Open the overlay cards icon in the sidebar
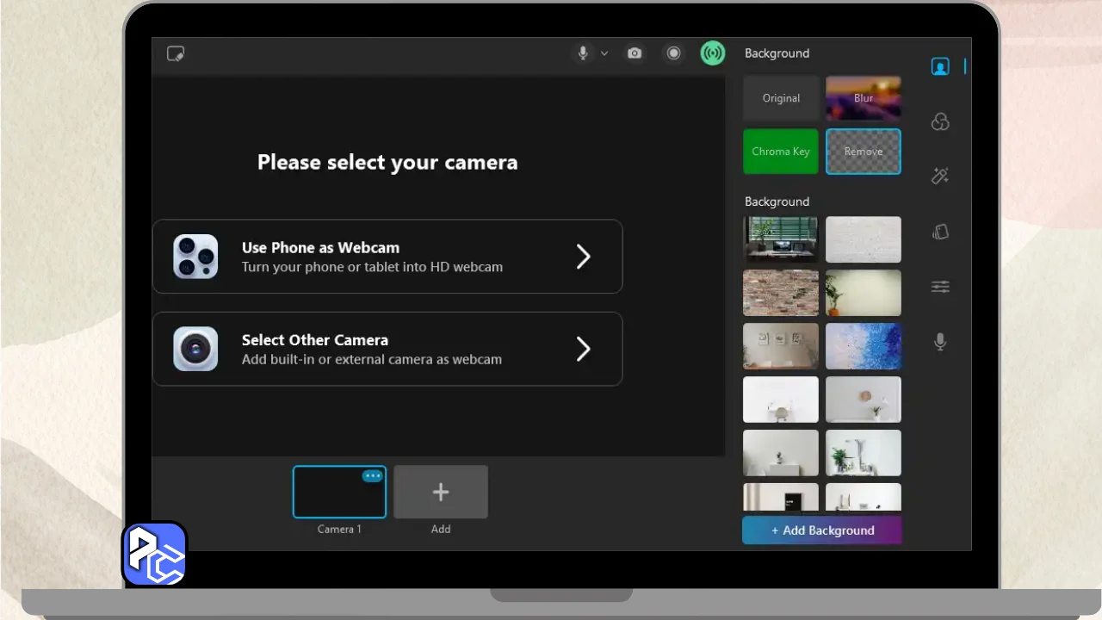1102x620 pixels. [x=940, y=232]
